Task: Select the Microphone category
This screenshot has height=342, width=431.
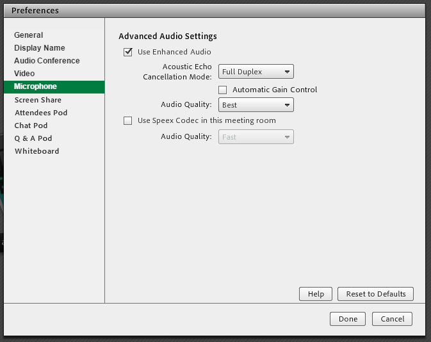Action: click(36, 86)
